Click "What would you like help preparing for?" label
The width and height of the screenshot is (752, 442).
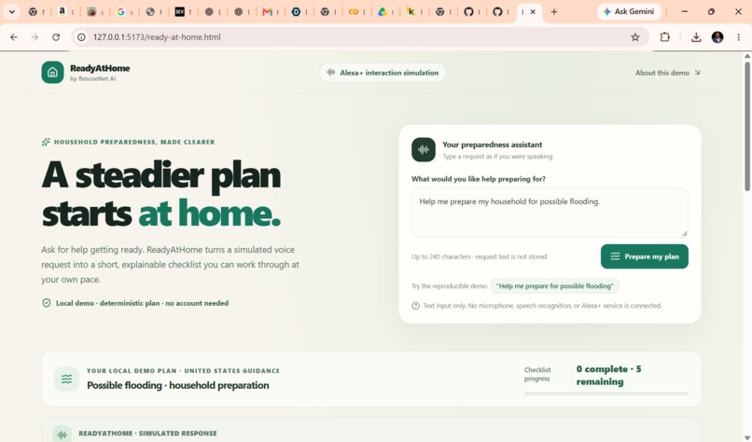point(478,179)
